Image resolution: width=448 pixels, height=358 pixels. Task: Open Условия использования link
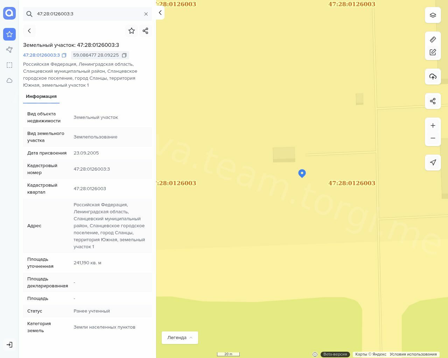tap(413, 354)
